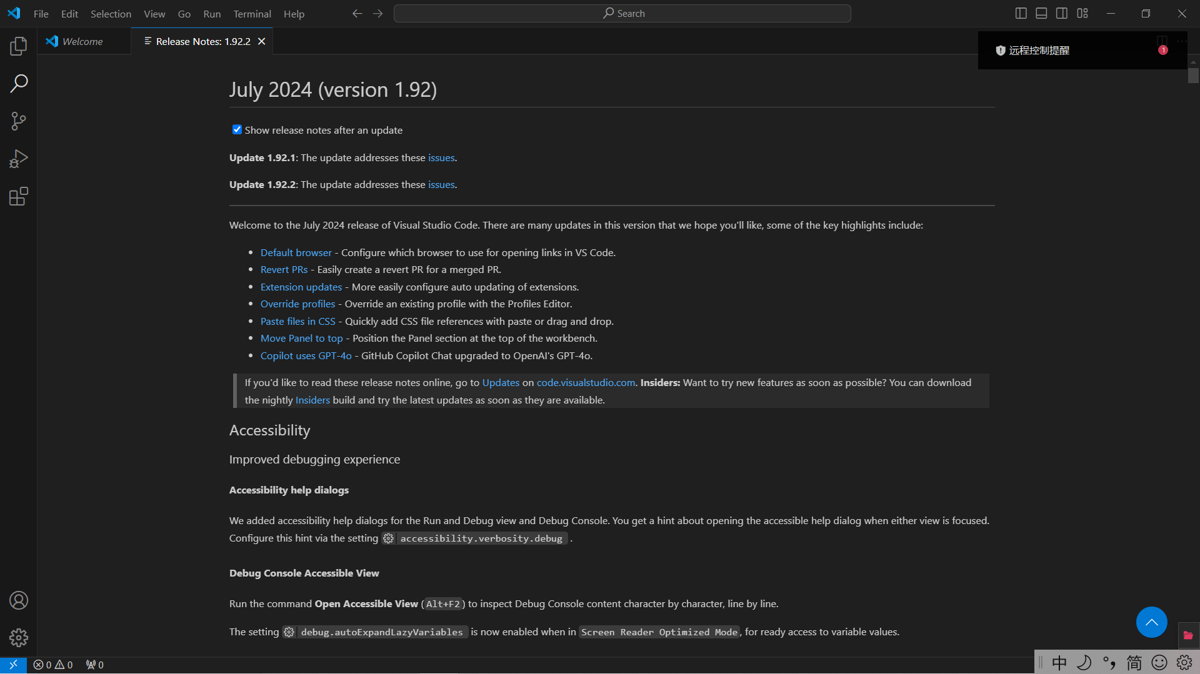Open the Extension updates link
The height and width of the screenshot is (674, 1200).
point(301,287)
